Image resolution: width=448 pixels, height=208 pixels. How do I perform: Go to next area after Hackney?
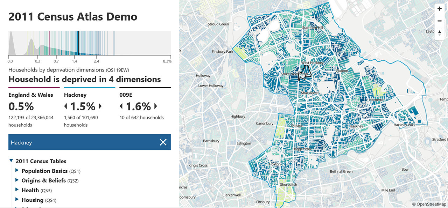100,106
